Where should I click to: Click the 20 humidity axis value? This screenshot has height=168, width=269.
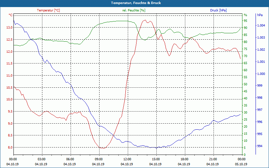(x=245, y=127)
